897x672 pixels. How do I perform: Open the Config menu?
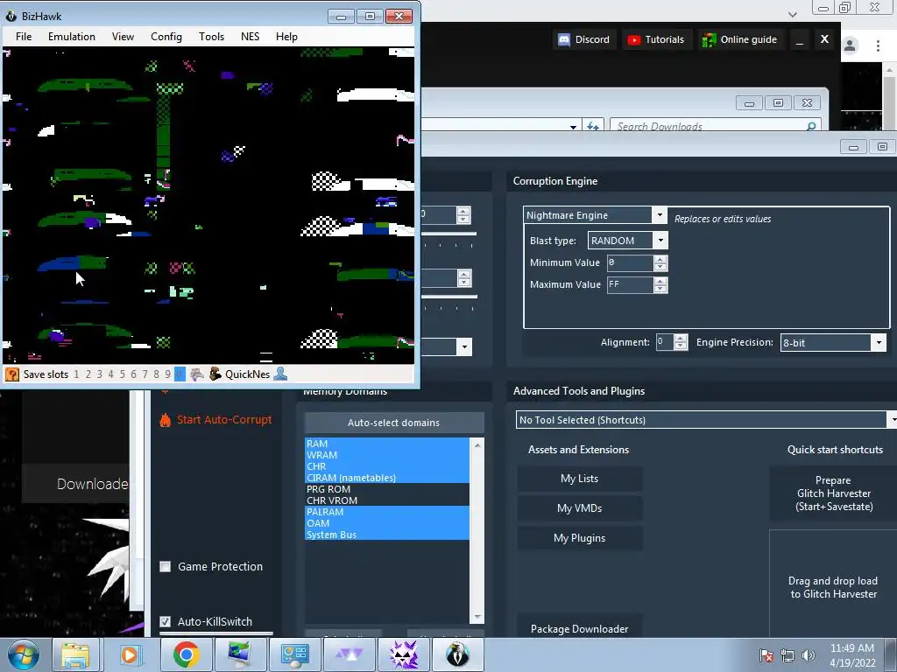166,37
